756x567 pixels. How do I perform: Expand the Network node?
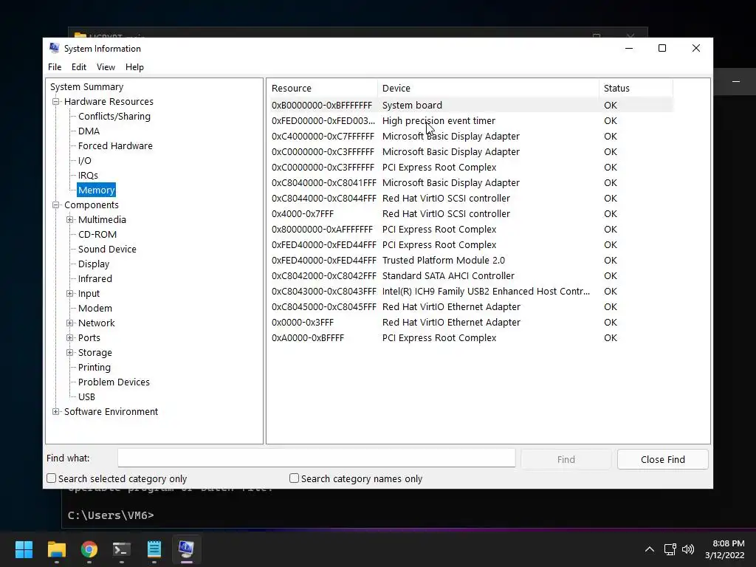[70, 323]
